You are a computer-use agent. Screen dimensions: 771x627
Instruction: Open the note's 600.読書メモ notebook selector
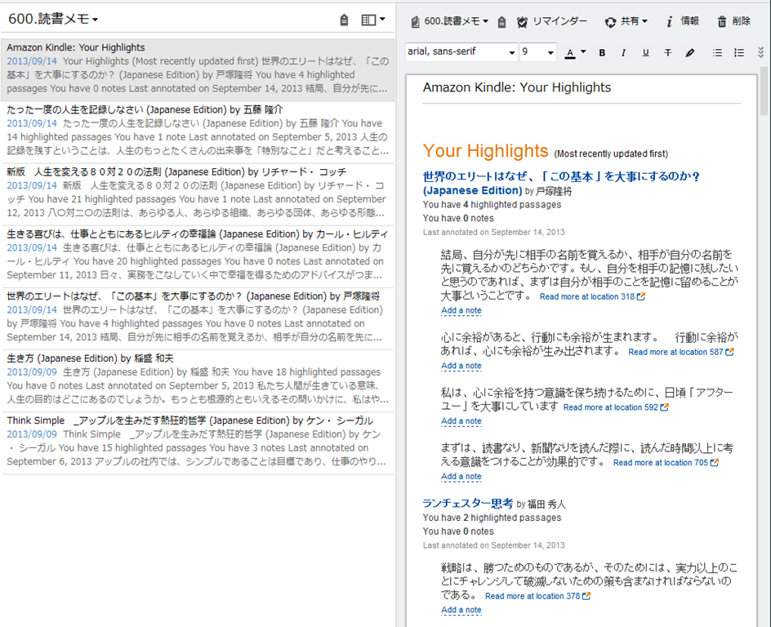click(x=456, y=21)
